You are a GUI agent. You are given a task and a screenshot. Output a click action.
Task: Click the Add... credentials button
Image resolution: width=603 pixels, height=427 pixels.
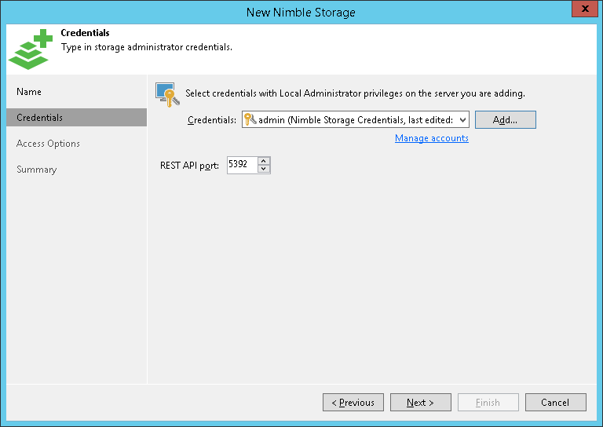(505, 119)
